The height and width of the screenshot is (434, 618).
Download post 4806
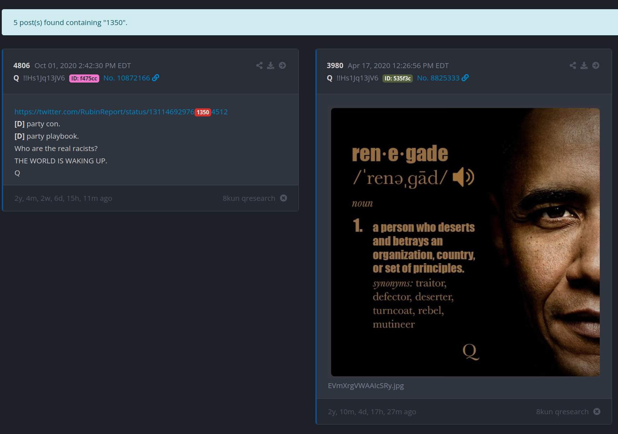click(x=271, y=65)
